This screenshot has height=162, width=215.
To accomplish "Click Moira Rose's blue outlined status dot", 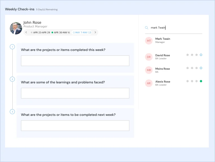I will [201, 68].
